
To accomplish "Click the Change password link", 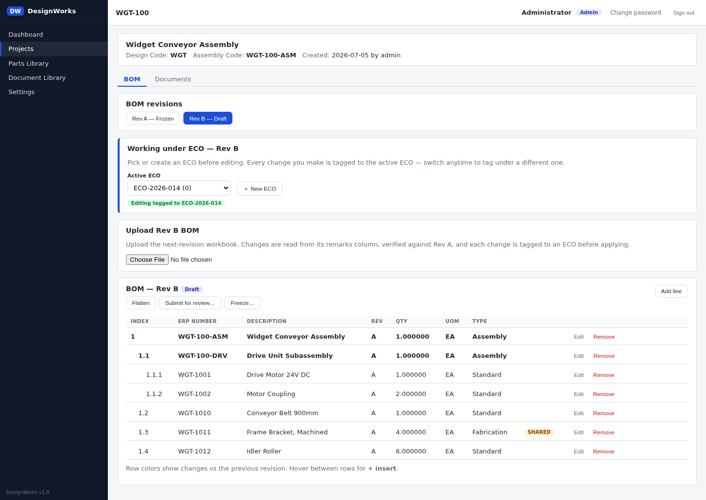I will [635, 13].
